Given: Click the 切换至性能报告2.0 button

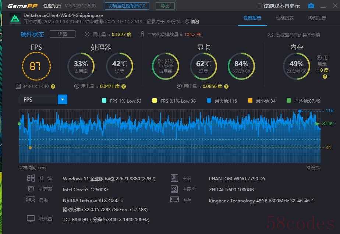Looking at the screenshot, I should coord(127,6).
